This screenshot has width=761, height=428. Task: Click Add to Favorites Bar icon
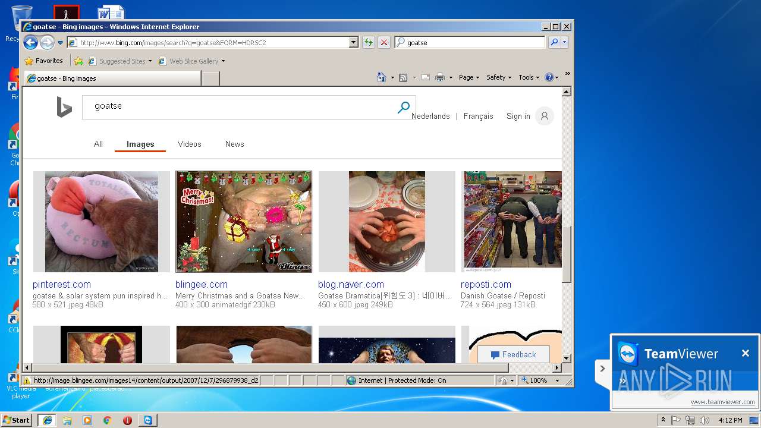point(78,61)
